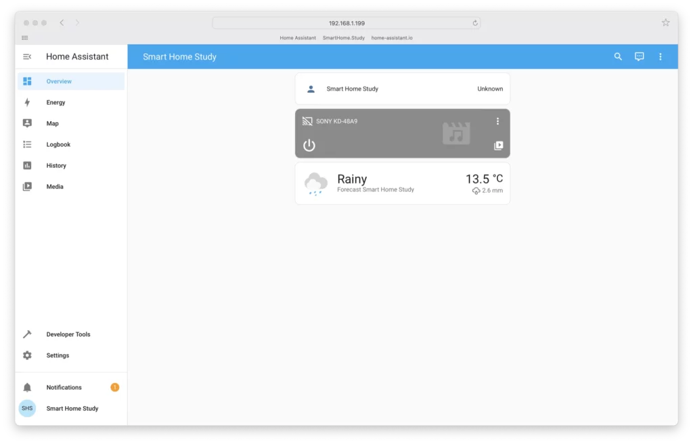Open the Notifications panel label
Screen dimensions: 693x444
point(64,387)
